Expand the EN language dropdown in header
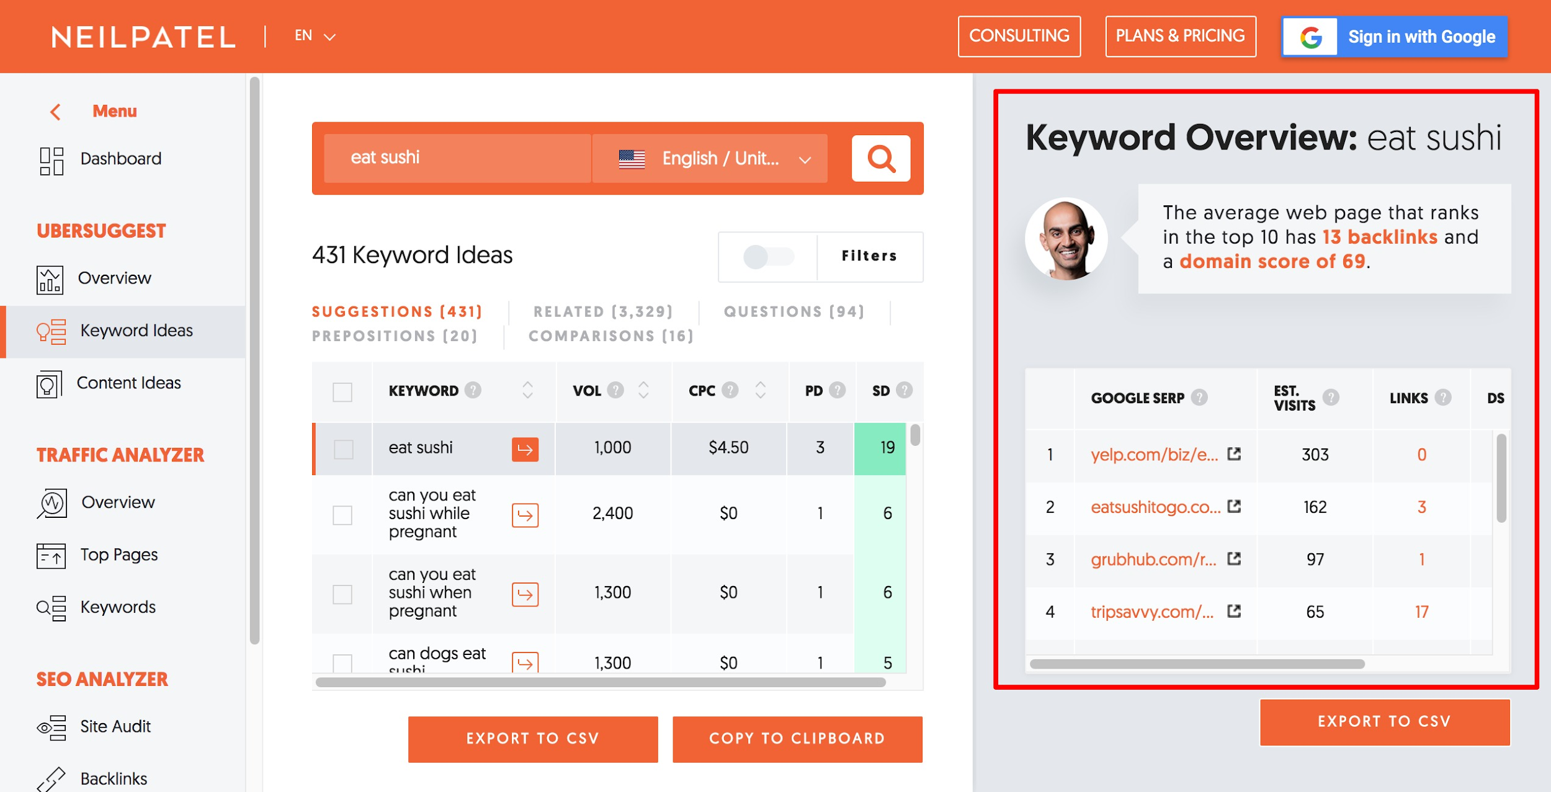The image size is (1551, 792). coord(315,36)
